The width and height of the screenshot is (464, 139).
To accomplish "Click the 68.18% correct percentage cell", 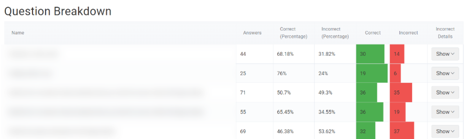I will pyautogui.click(x=285, y=54).
